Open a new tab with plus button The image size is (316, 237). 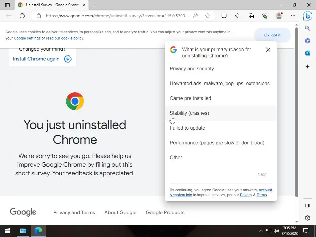click(94, 5)
